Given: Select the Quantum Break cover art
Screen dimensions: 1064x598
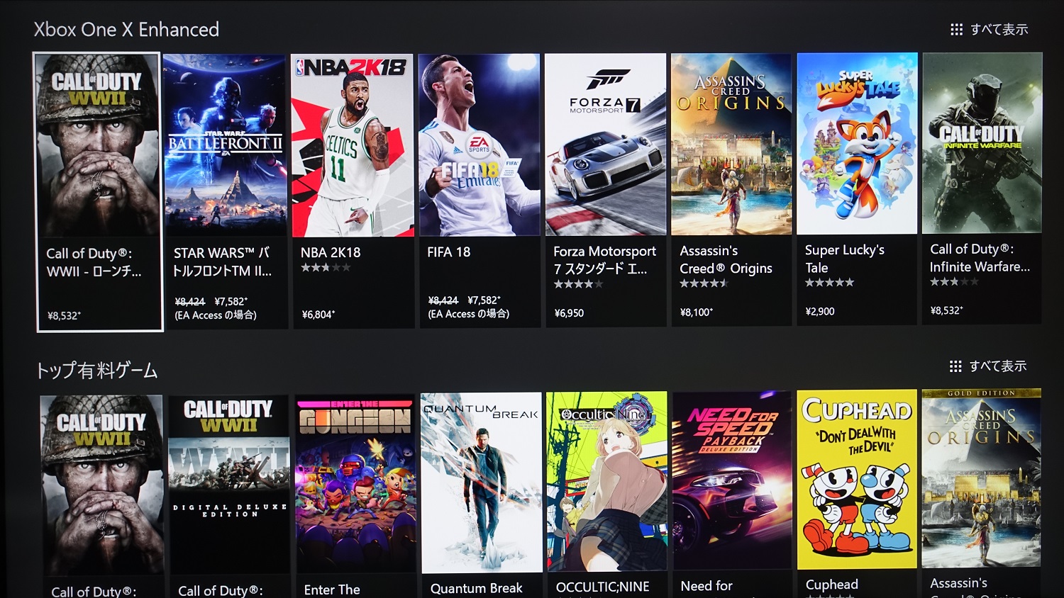Looking at the screenshot, I should pyautogui.click(x=482, y=483).
